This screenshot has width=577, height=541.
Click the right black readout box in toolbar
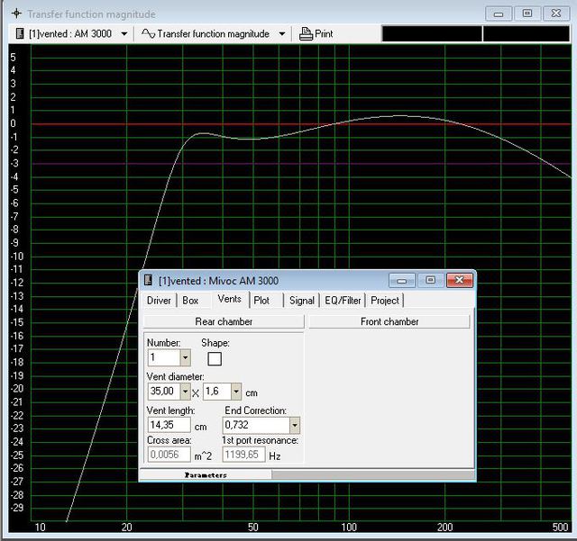[x=527, y=34]
